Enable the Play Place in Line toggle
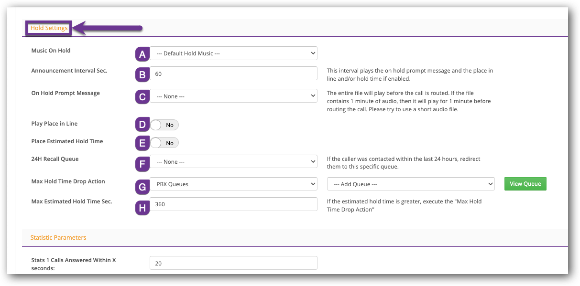580x286 pixels. point(164,125)
